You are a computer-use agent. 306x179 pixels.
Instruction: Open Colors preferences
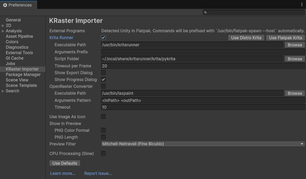(x=12, y=42)
